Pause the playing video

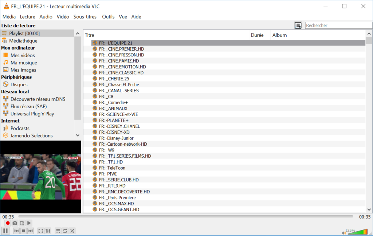pos(5,231)
